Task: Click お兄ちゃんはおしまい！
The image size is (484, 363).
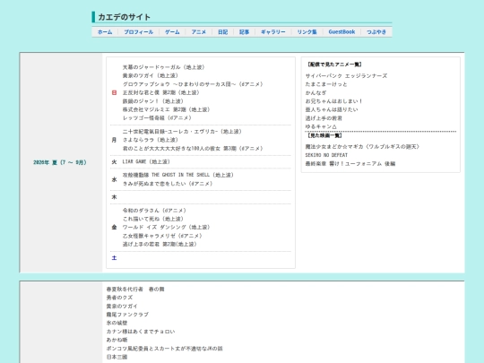Action: [x=334, y=101]
